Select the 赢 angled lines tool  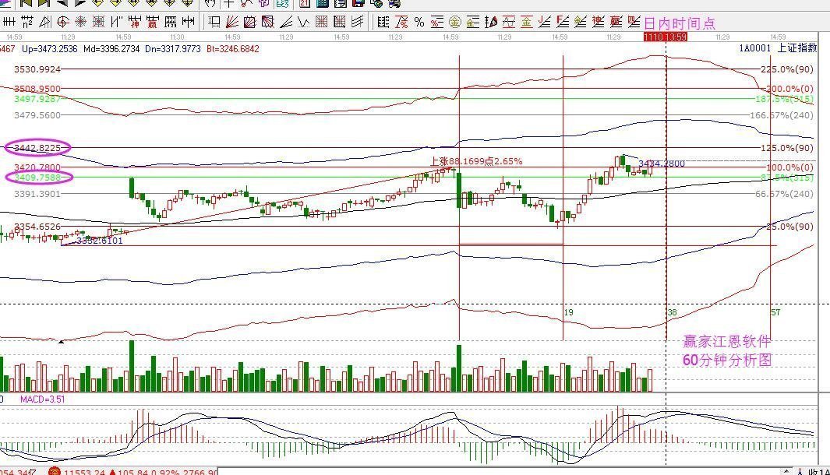616,22
